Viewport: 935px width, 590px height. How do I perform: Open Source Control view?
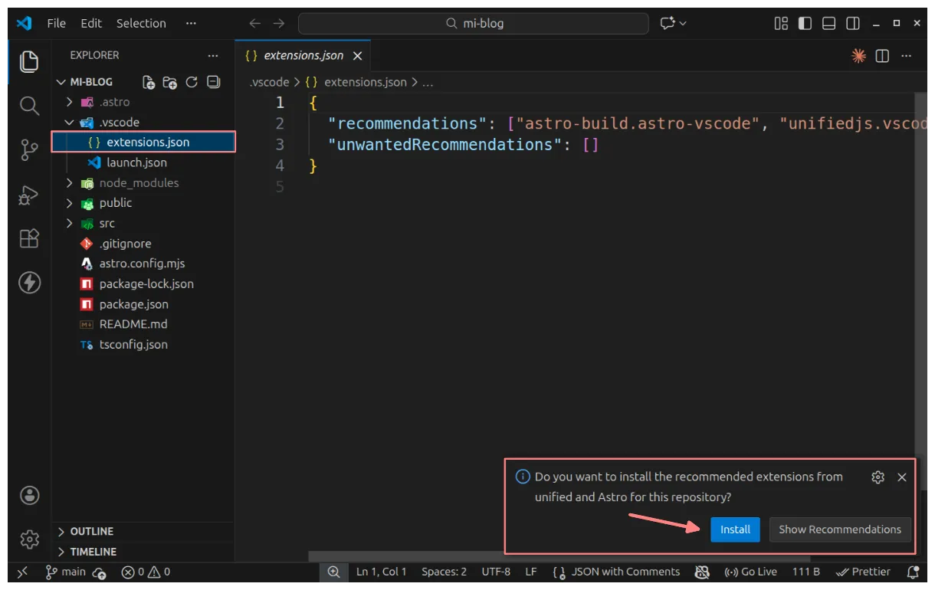(29, 150)
